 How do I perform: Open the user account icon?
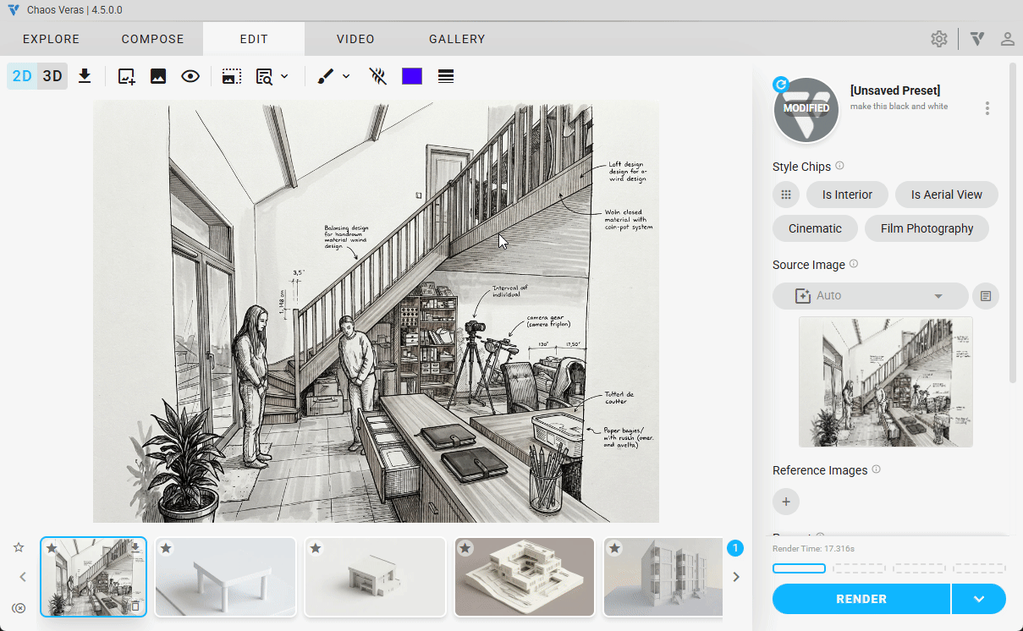pyautogui.click(x=1007, y=39)
